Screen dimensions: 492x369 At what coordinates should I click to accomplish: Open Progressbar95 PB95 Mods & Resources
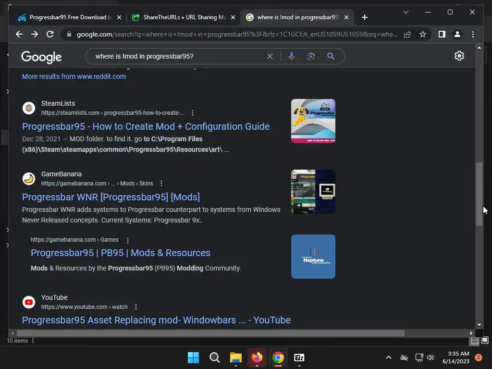point(121,253)
